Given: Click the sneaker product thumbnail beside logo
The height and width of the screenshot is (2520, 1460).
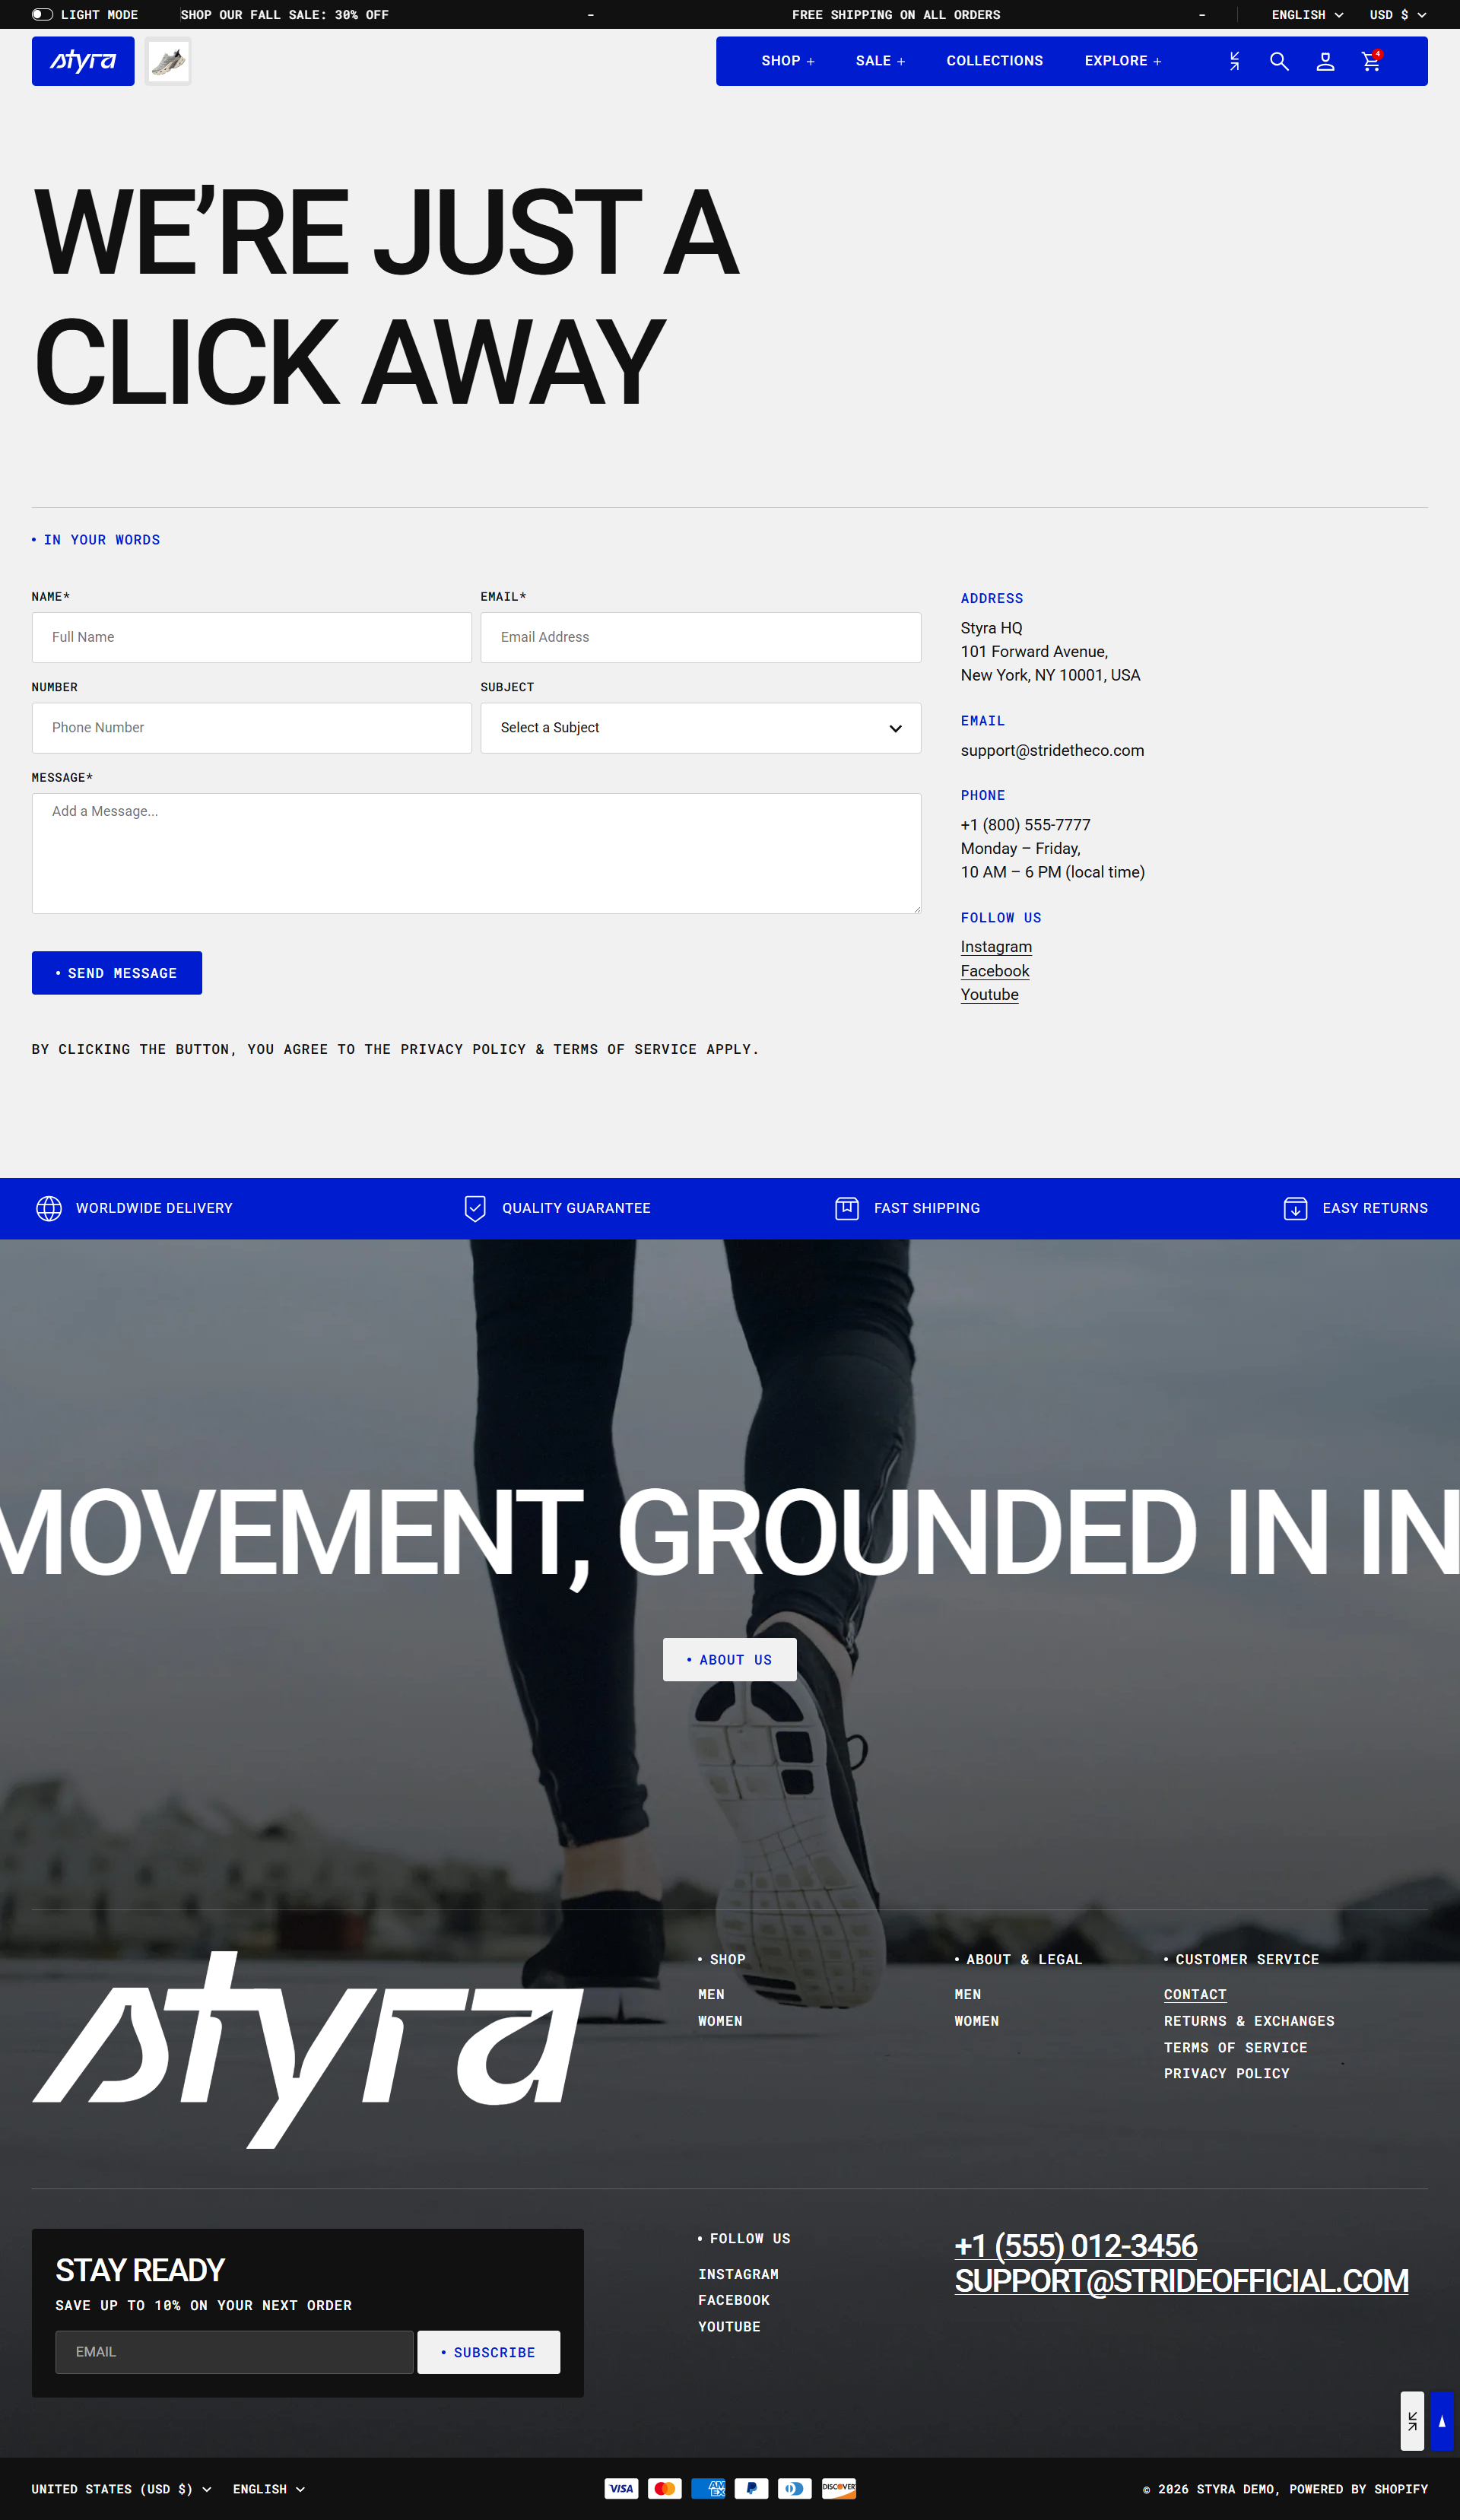Looking at the screenshot, I should pyautogui.click(x=168, y=62).
